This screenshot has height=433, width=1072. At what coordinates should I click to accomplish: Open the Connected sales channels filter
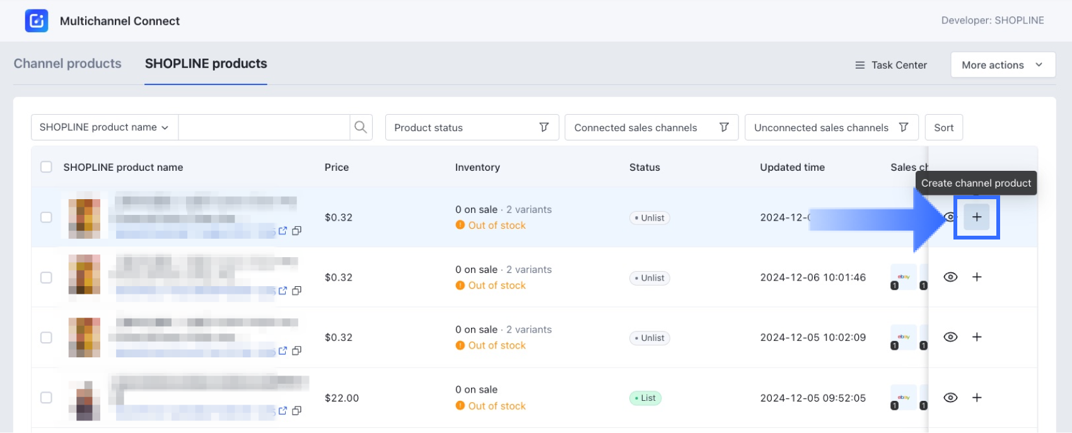pos(651,127)
